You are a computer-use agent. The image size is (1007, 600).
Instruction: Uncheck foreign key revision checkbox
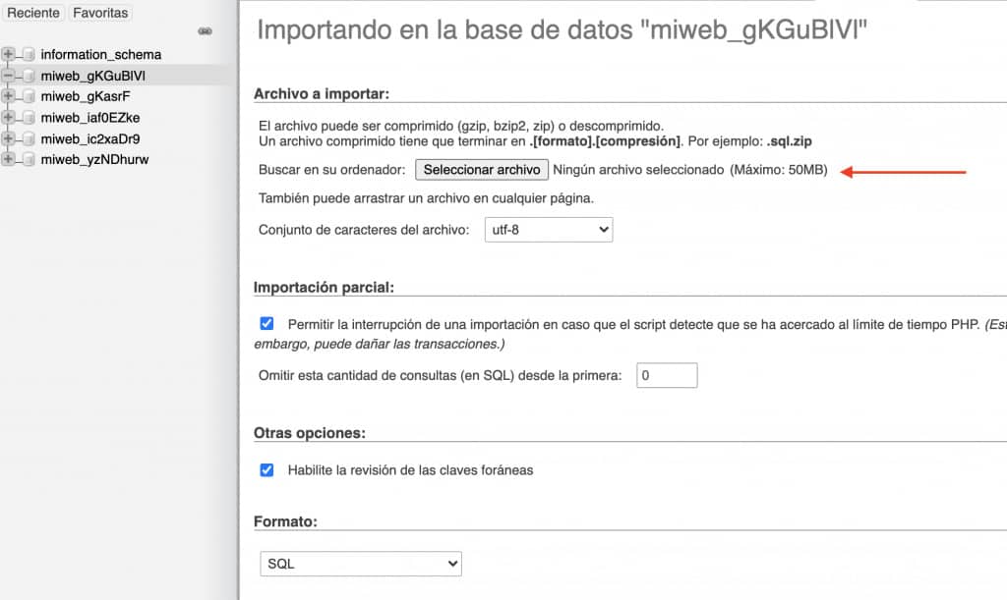267,470
